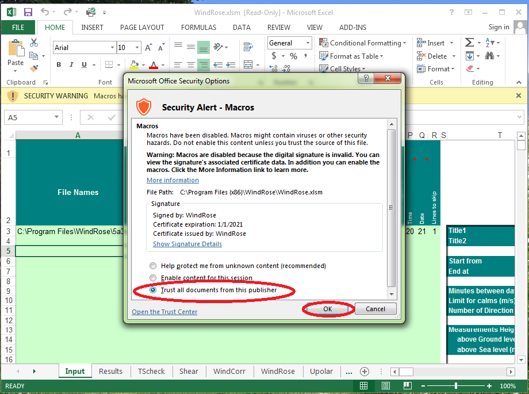Click the zoom slider in the status bar

pyautogui.click(x=456, y=385)
